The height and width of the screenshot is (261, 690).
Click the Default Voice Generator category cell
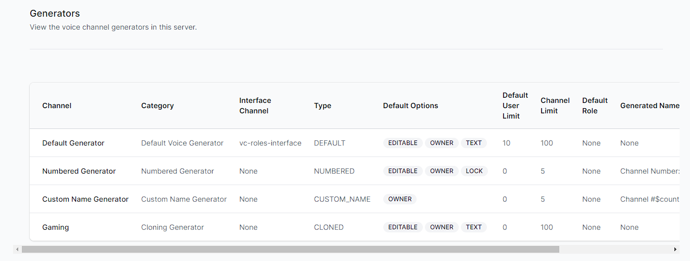pos(182,143)
